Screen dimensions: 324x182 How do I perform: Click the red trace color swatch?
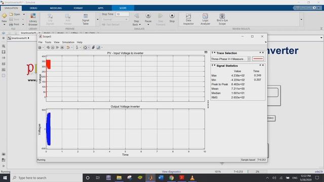(258, 59)
